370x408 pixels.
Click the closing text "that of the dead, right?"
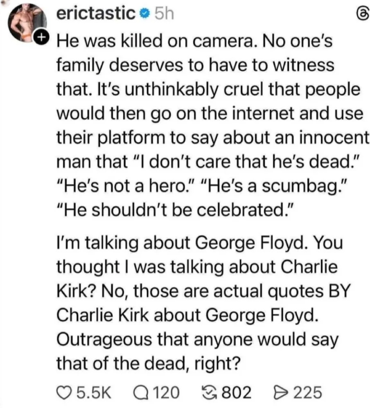coord(147,363)
